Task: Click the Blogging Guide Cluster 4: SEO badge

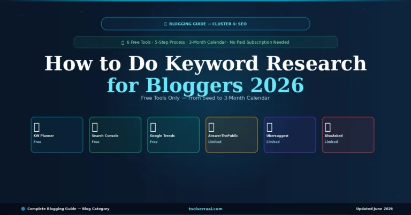Action: 205,24
